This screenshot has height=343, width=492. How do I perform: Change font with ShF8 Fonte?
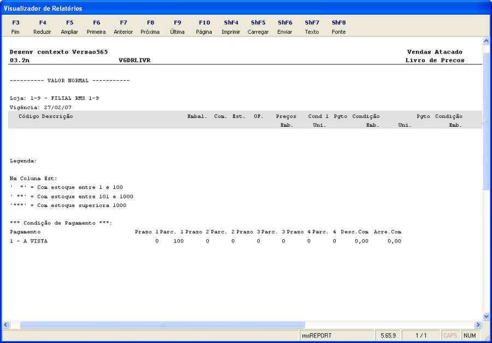click(x=338, y=27)
